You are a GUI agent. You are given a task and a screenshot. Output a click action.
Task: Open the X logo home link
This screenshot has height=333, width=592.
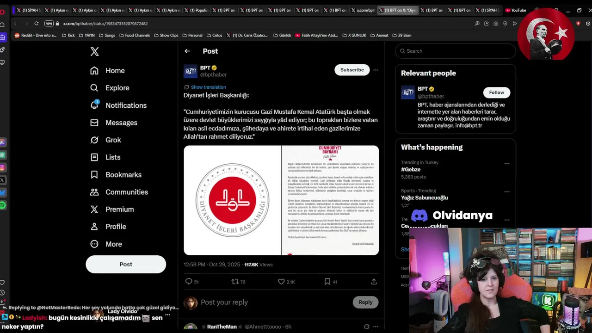pos(94,52)
